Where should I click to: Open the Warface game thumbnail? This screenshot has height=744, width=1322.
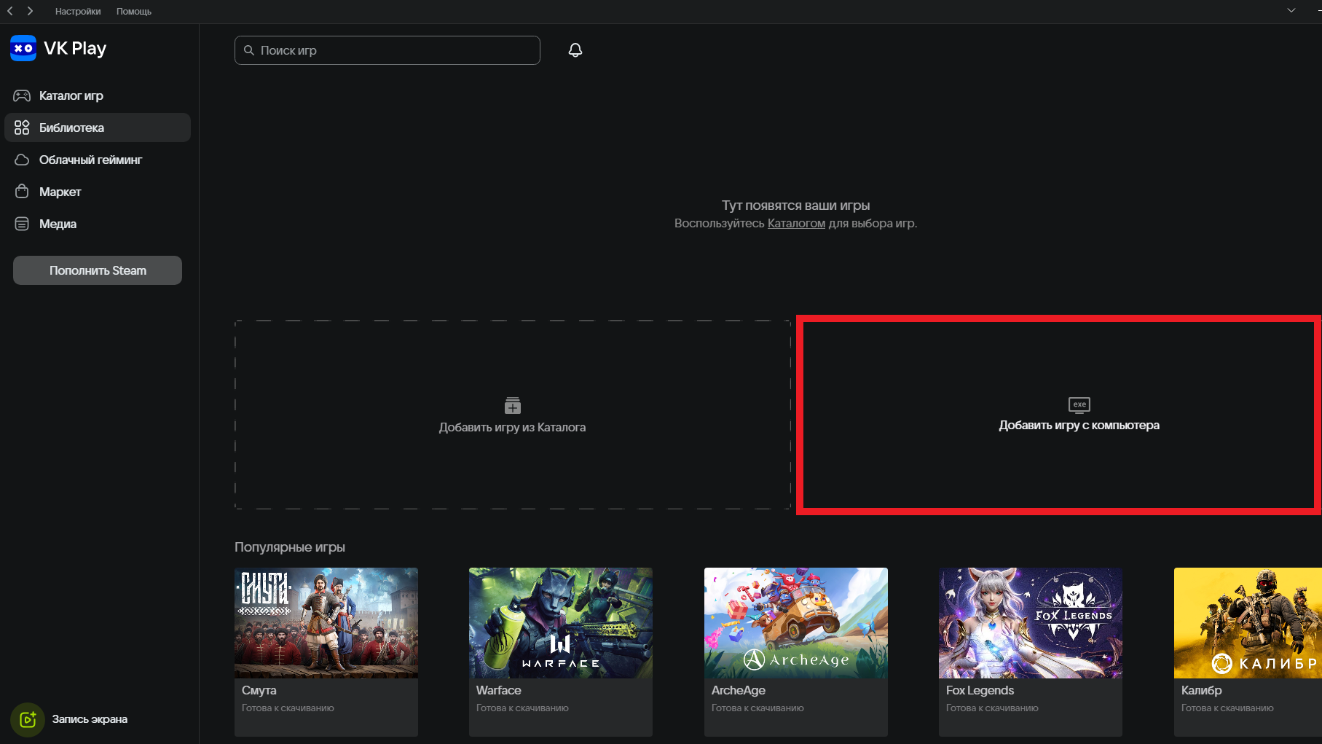click(x=561, y=623)
